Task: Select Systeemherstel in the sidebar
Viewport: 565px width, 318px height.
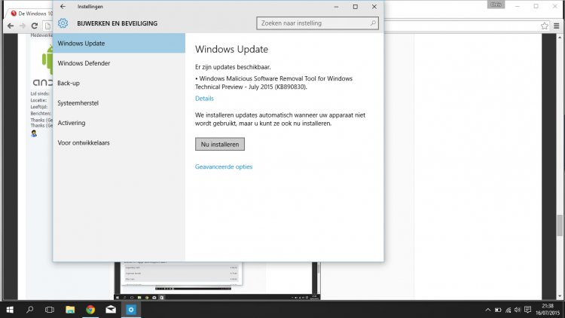Action: point(119,102)
